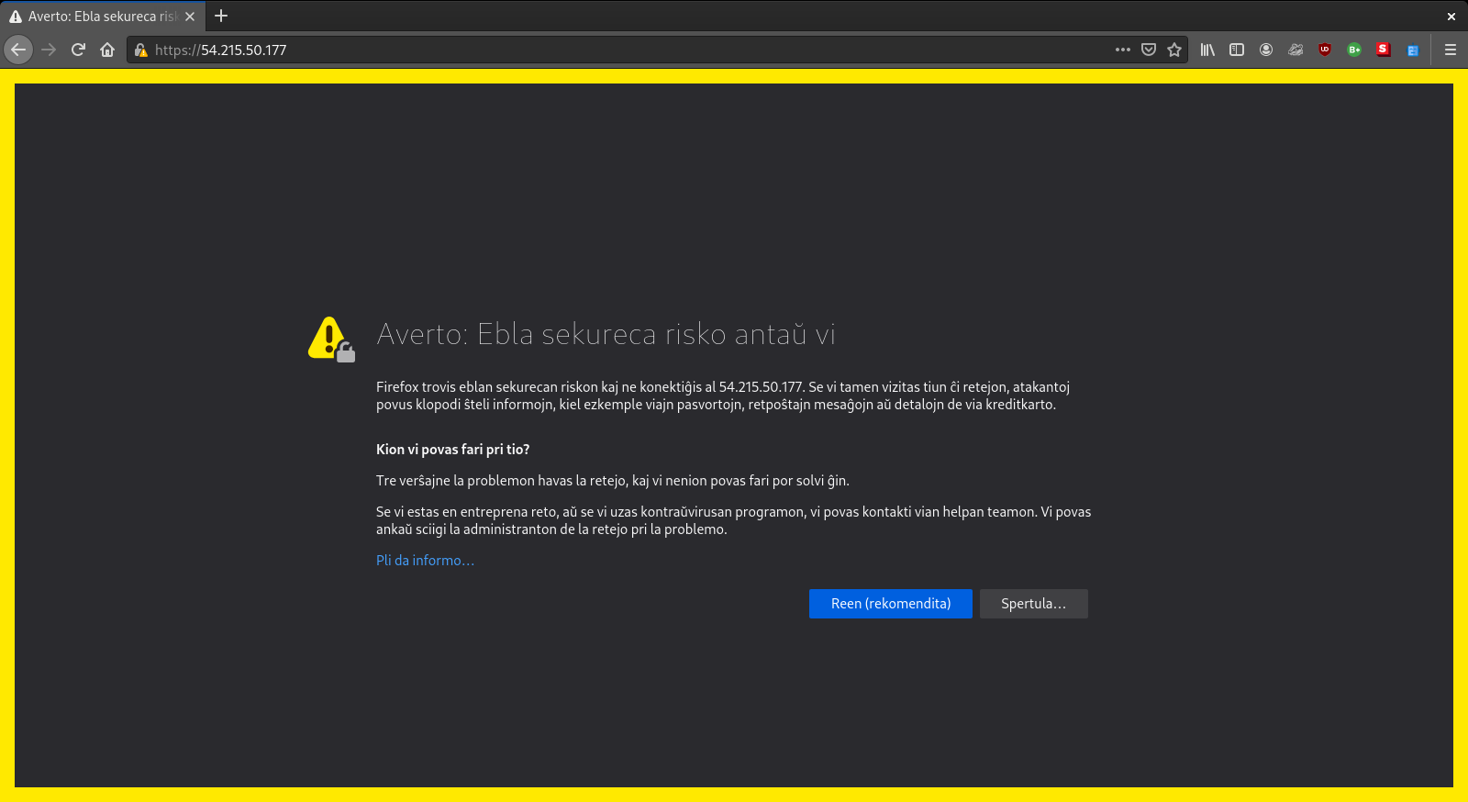Image resolution: width=1468 pixels, height=802 pixels.
Task: Click the insecure connection padlock icon
Action: (x=140, y=50)
